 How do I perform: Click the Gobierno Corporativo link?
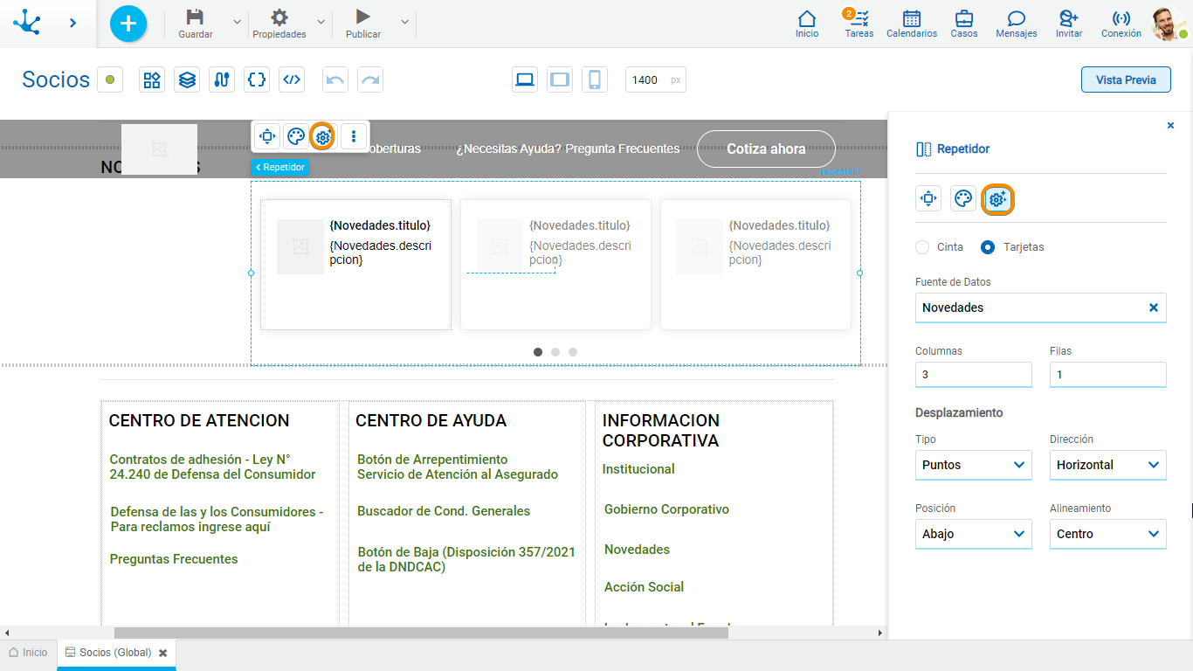coord(666,509)
